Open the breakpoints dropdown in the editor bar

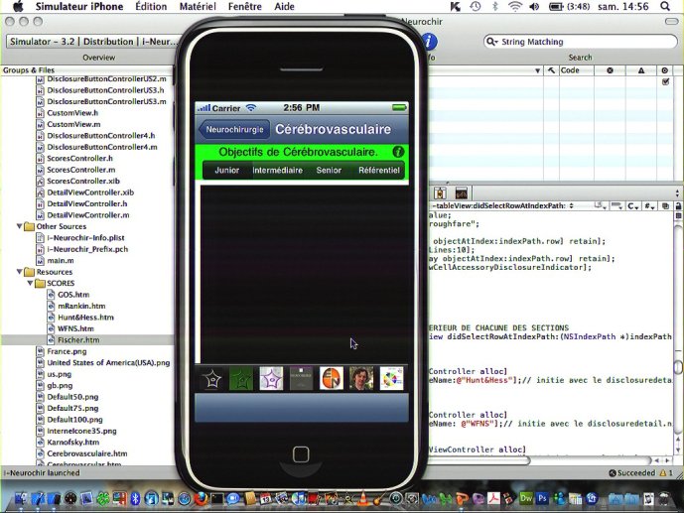(616, 206)
